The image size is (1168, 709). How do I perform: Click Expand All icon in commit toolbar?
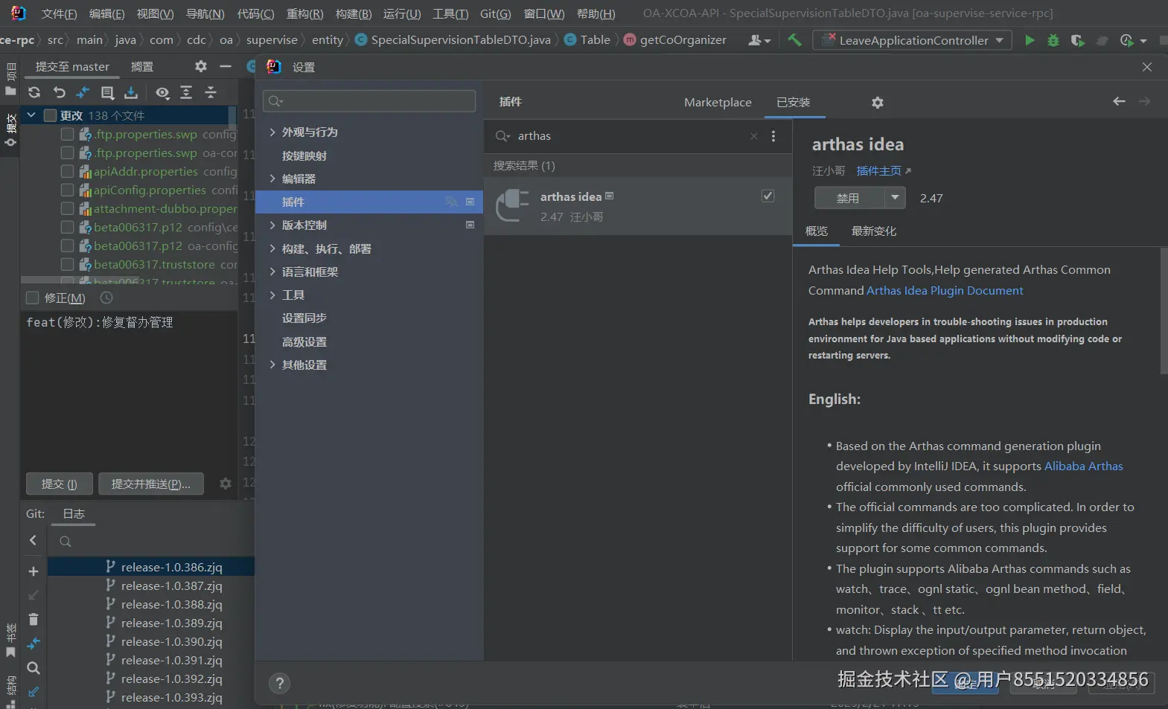coord(186,92)
